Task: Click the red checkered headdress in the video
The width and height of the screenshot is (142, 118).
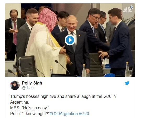Action: 47,19
